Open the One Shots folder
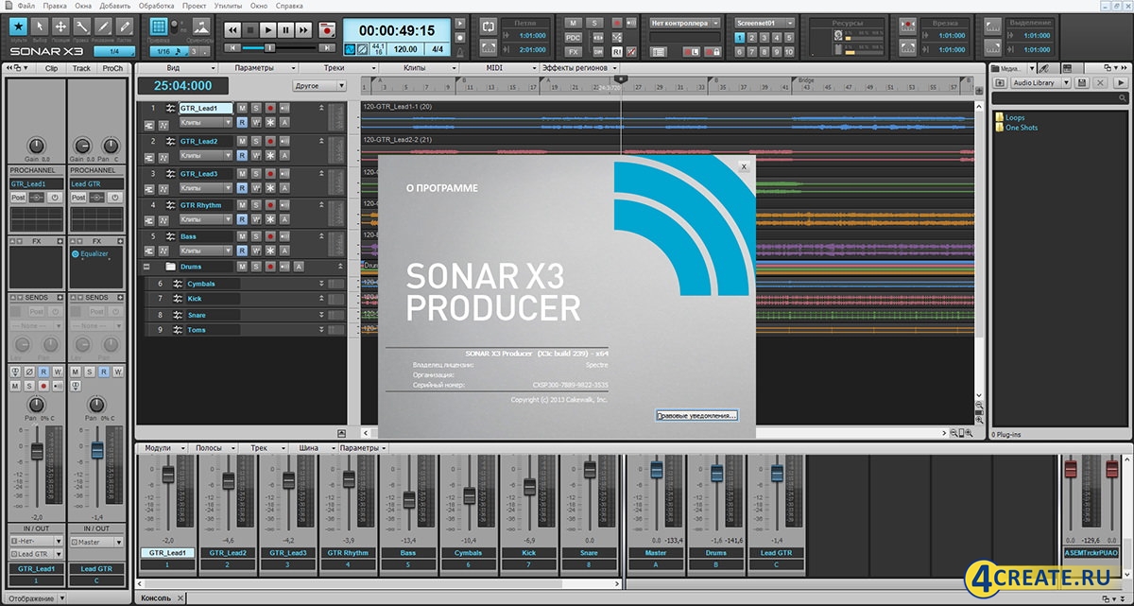 [1015, 128]
